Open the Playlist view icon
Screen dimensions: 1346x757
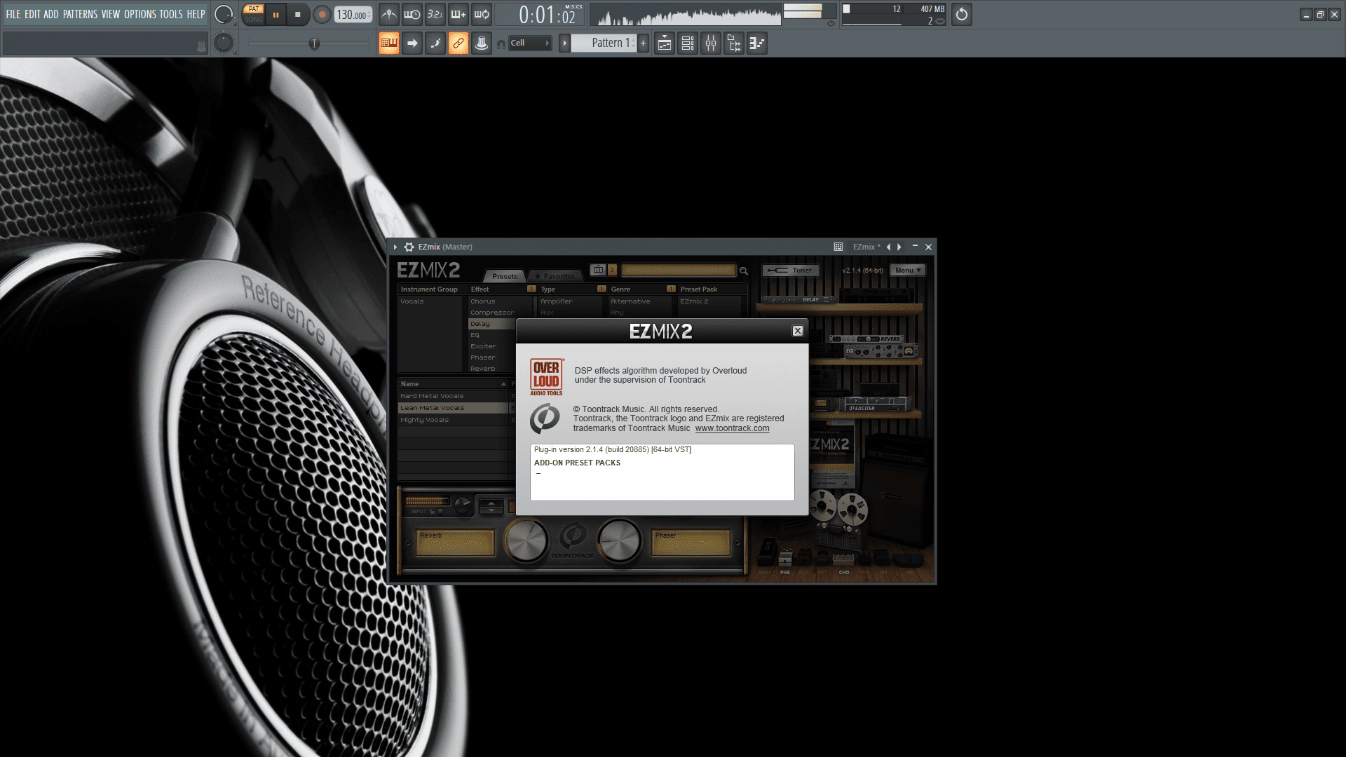(x=665, y=43)
